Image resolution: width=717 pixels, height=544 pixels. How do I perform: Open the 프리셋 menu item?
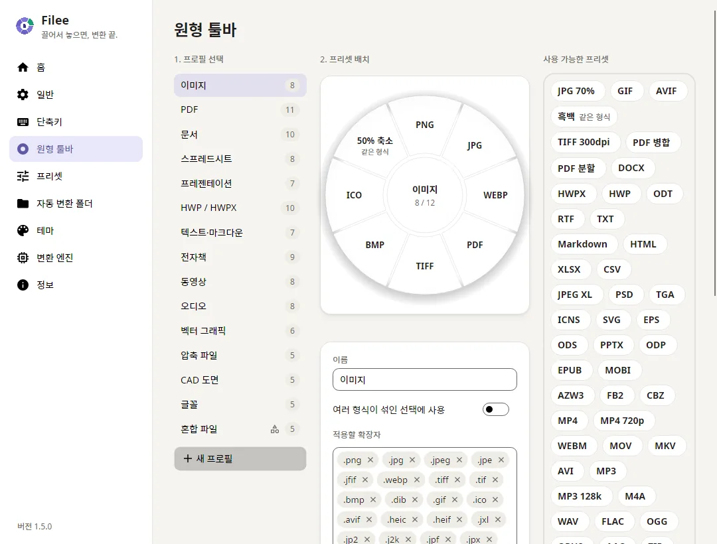click(76, 176)
